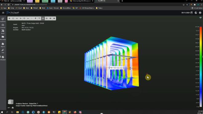Click the paint roller icon beside the pin icon
The height and width of the screenshot is (114, 203).
39,18
